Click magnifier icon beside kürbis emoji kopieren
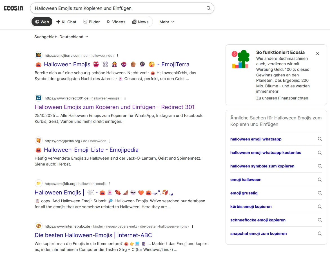This screenshot has width=330, height=254. pyautogui.click(x=320, y=207)
